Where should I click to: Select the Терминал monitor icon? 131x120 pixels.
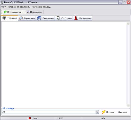pyautogui.click(x=4, y=18)
